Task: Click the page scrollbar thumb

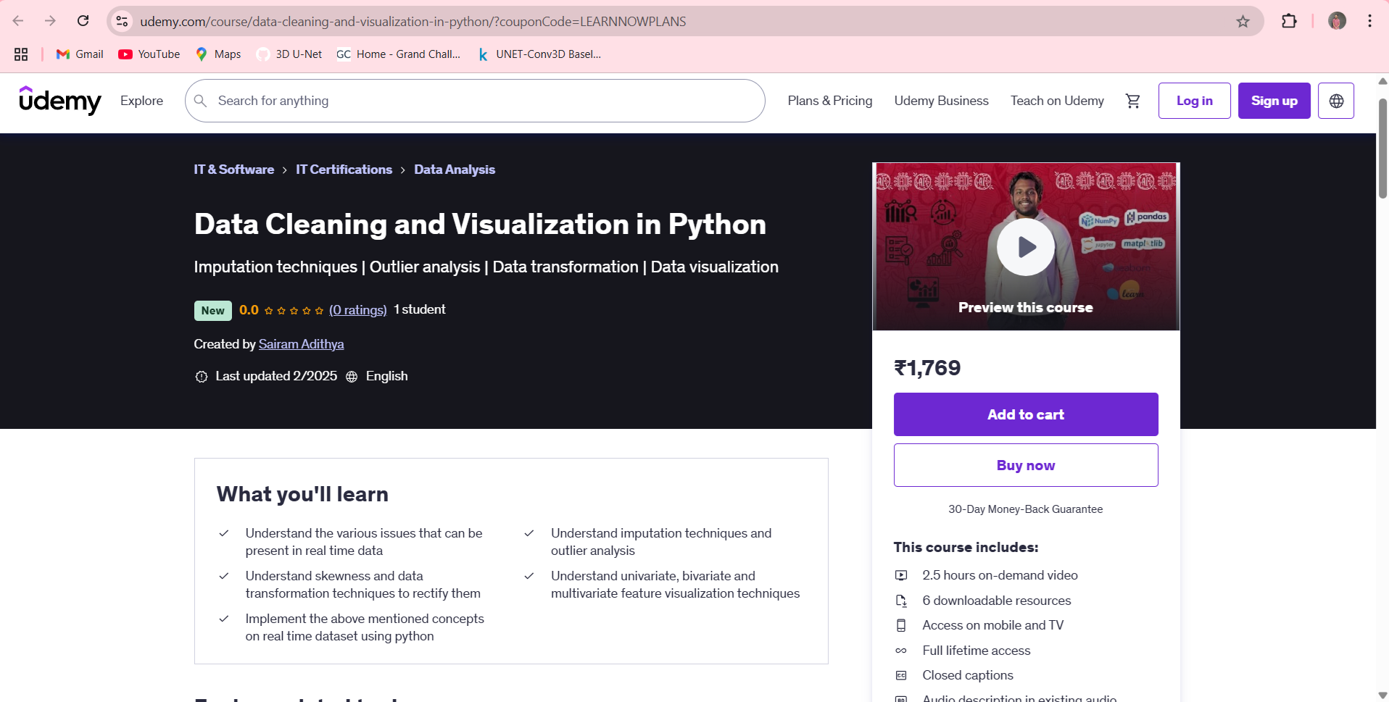Action: pos(1382,149)
